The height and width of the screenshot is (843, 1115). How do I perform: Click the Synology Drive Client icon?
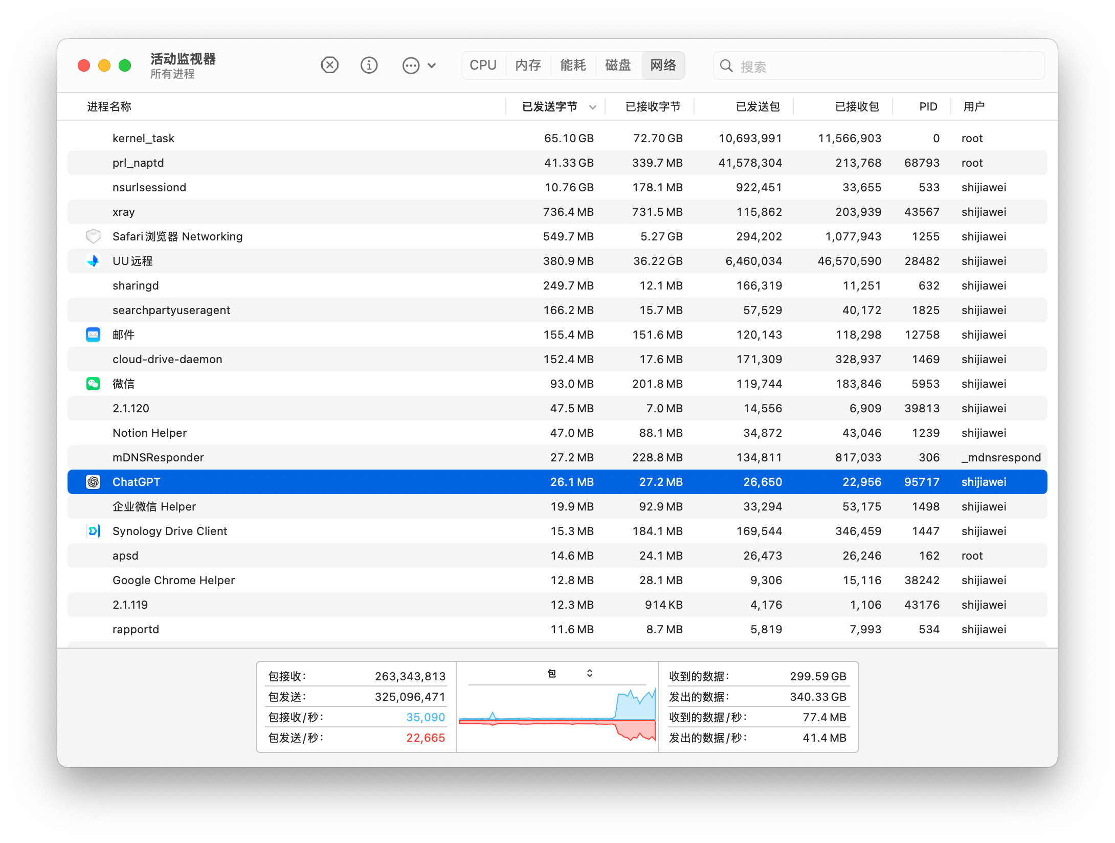[93, 531]
